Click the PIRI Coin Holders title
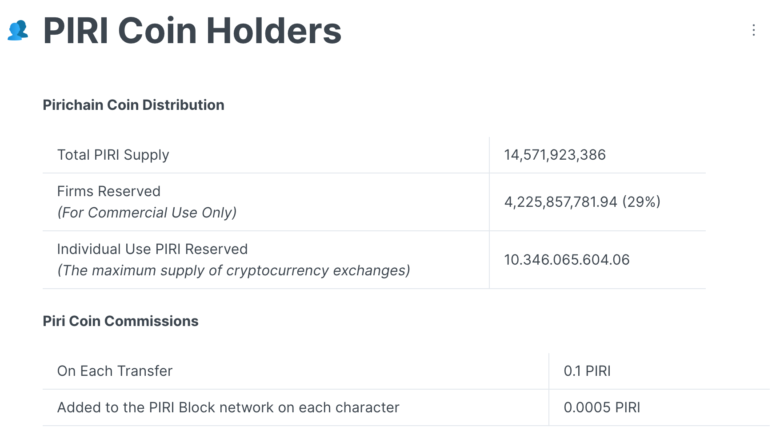 pos(192,31)
